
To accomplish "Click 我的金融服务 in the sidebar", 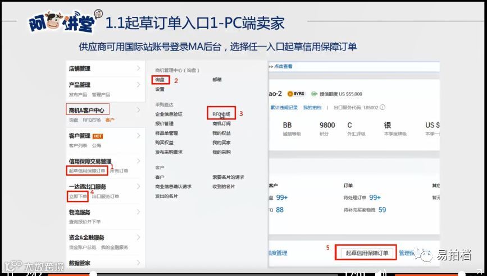I will pyautogui.click(x=114, y=247).
